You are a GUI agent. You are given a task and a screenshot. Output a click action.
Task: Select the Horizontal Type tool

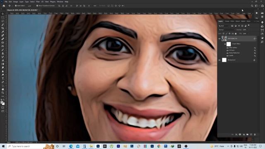click(3, 78)
